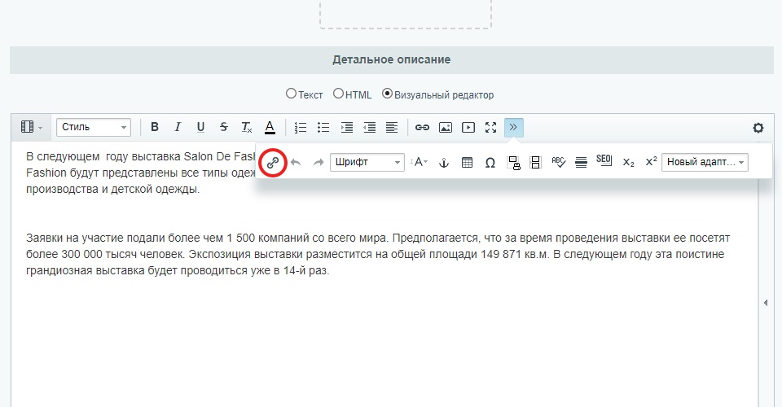Insert a video into the editor
The image size is (782, 407).
pos(468,128)
